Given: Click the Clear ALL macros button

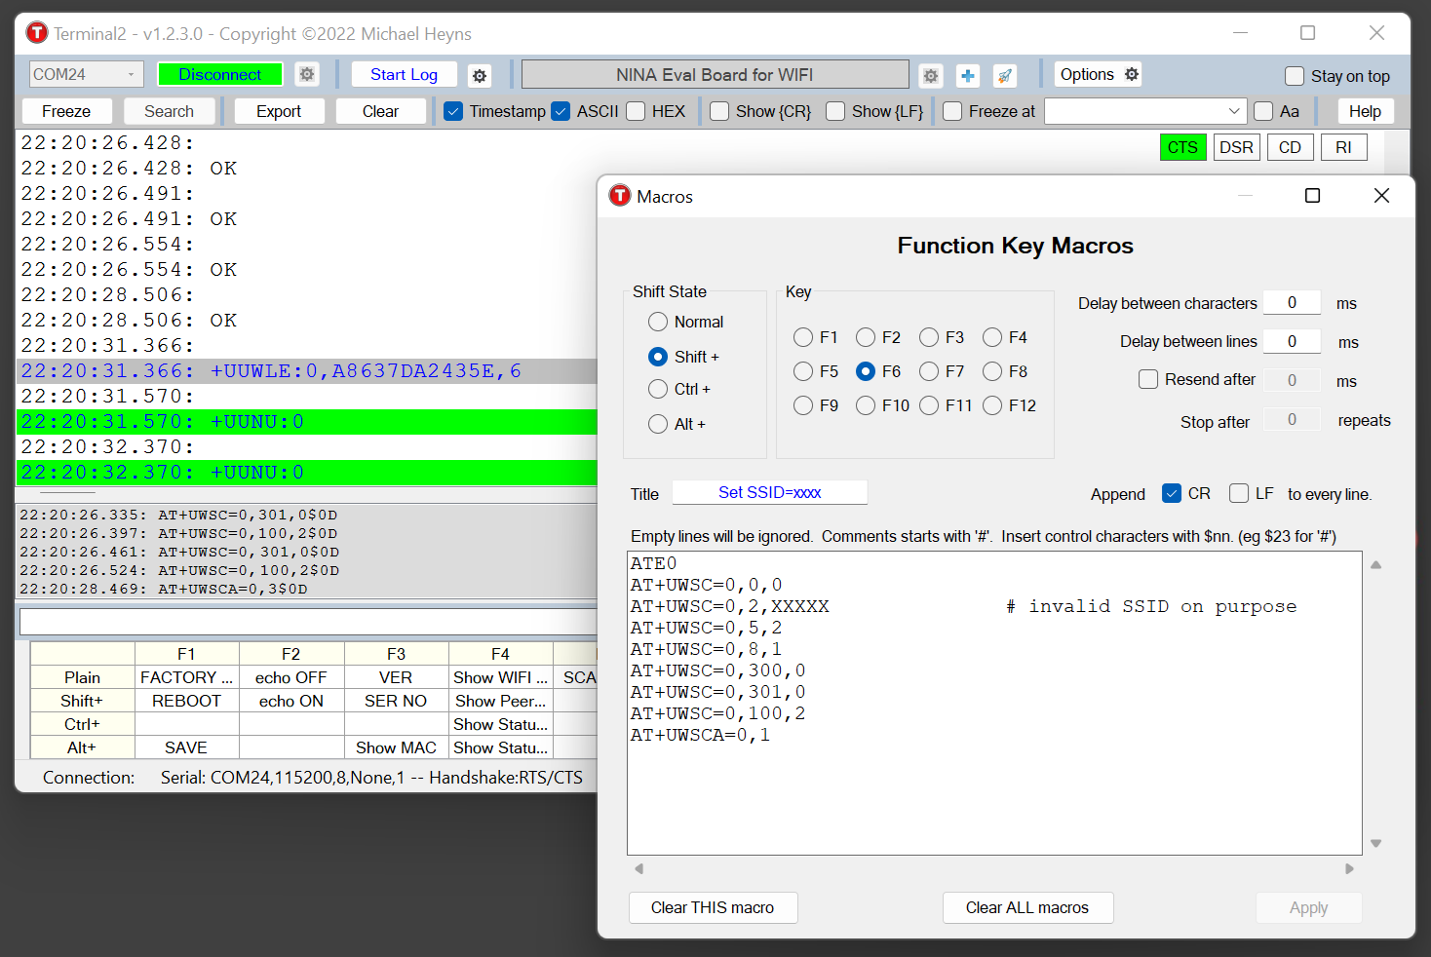Looking at the screenshot, I should tap(1027, 907).
